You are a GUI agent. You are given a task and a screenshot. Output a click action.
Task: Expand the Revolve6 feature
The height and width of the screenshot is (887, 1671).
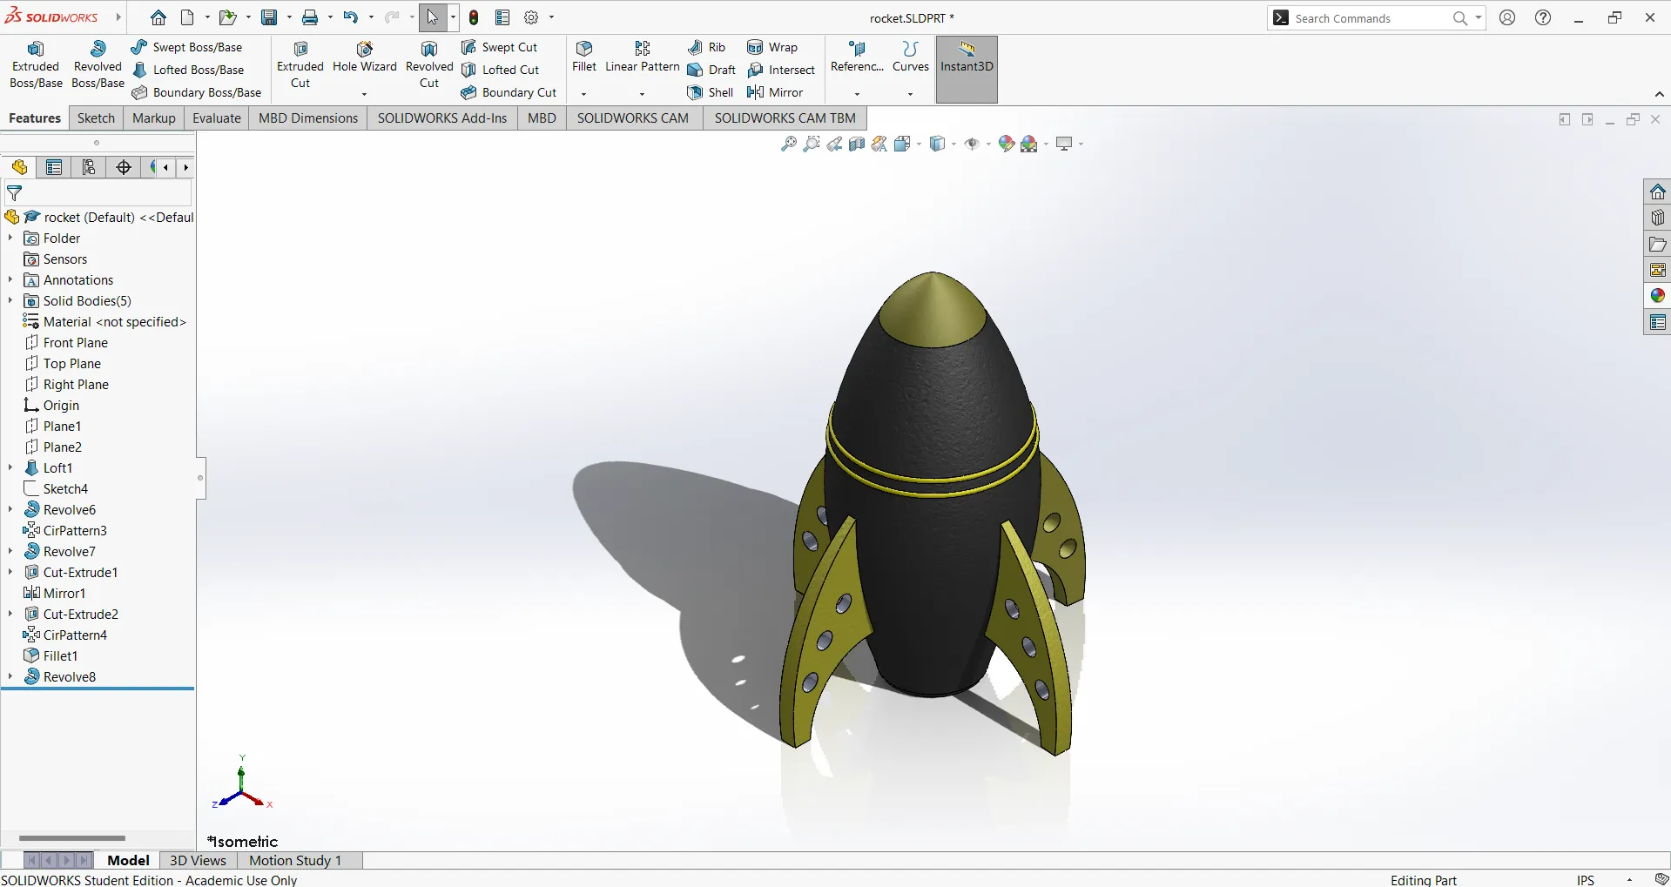coord(10,509)
